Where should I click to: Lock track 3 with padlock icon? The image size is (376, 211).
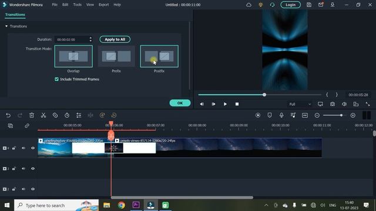pyautogui.click(x=14, y=169)
